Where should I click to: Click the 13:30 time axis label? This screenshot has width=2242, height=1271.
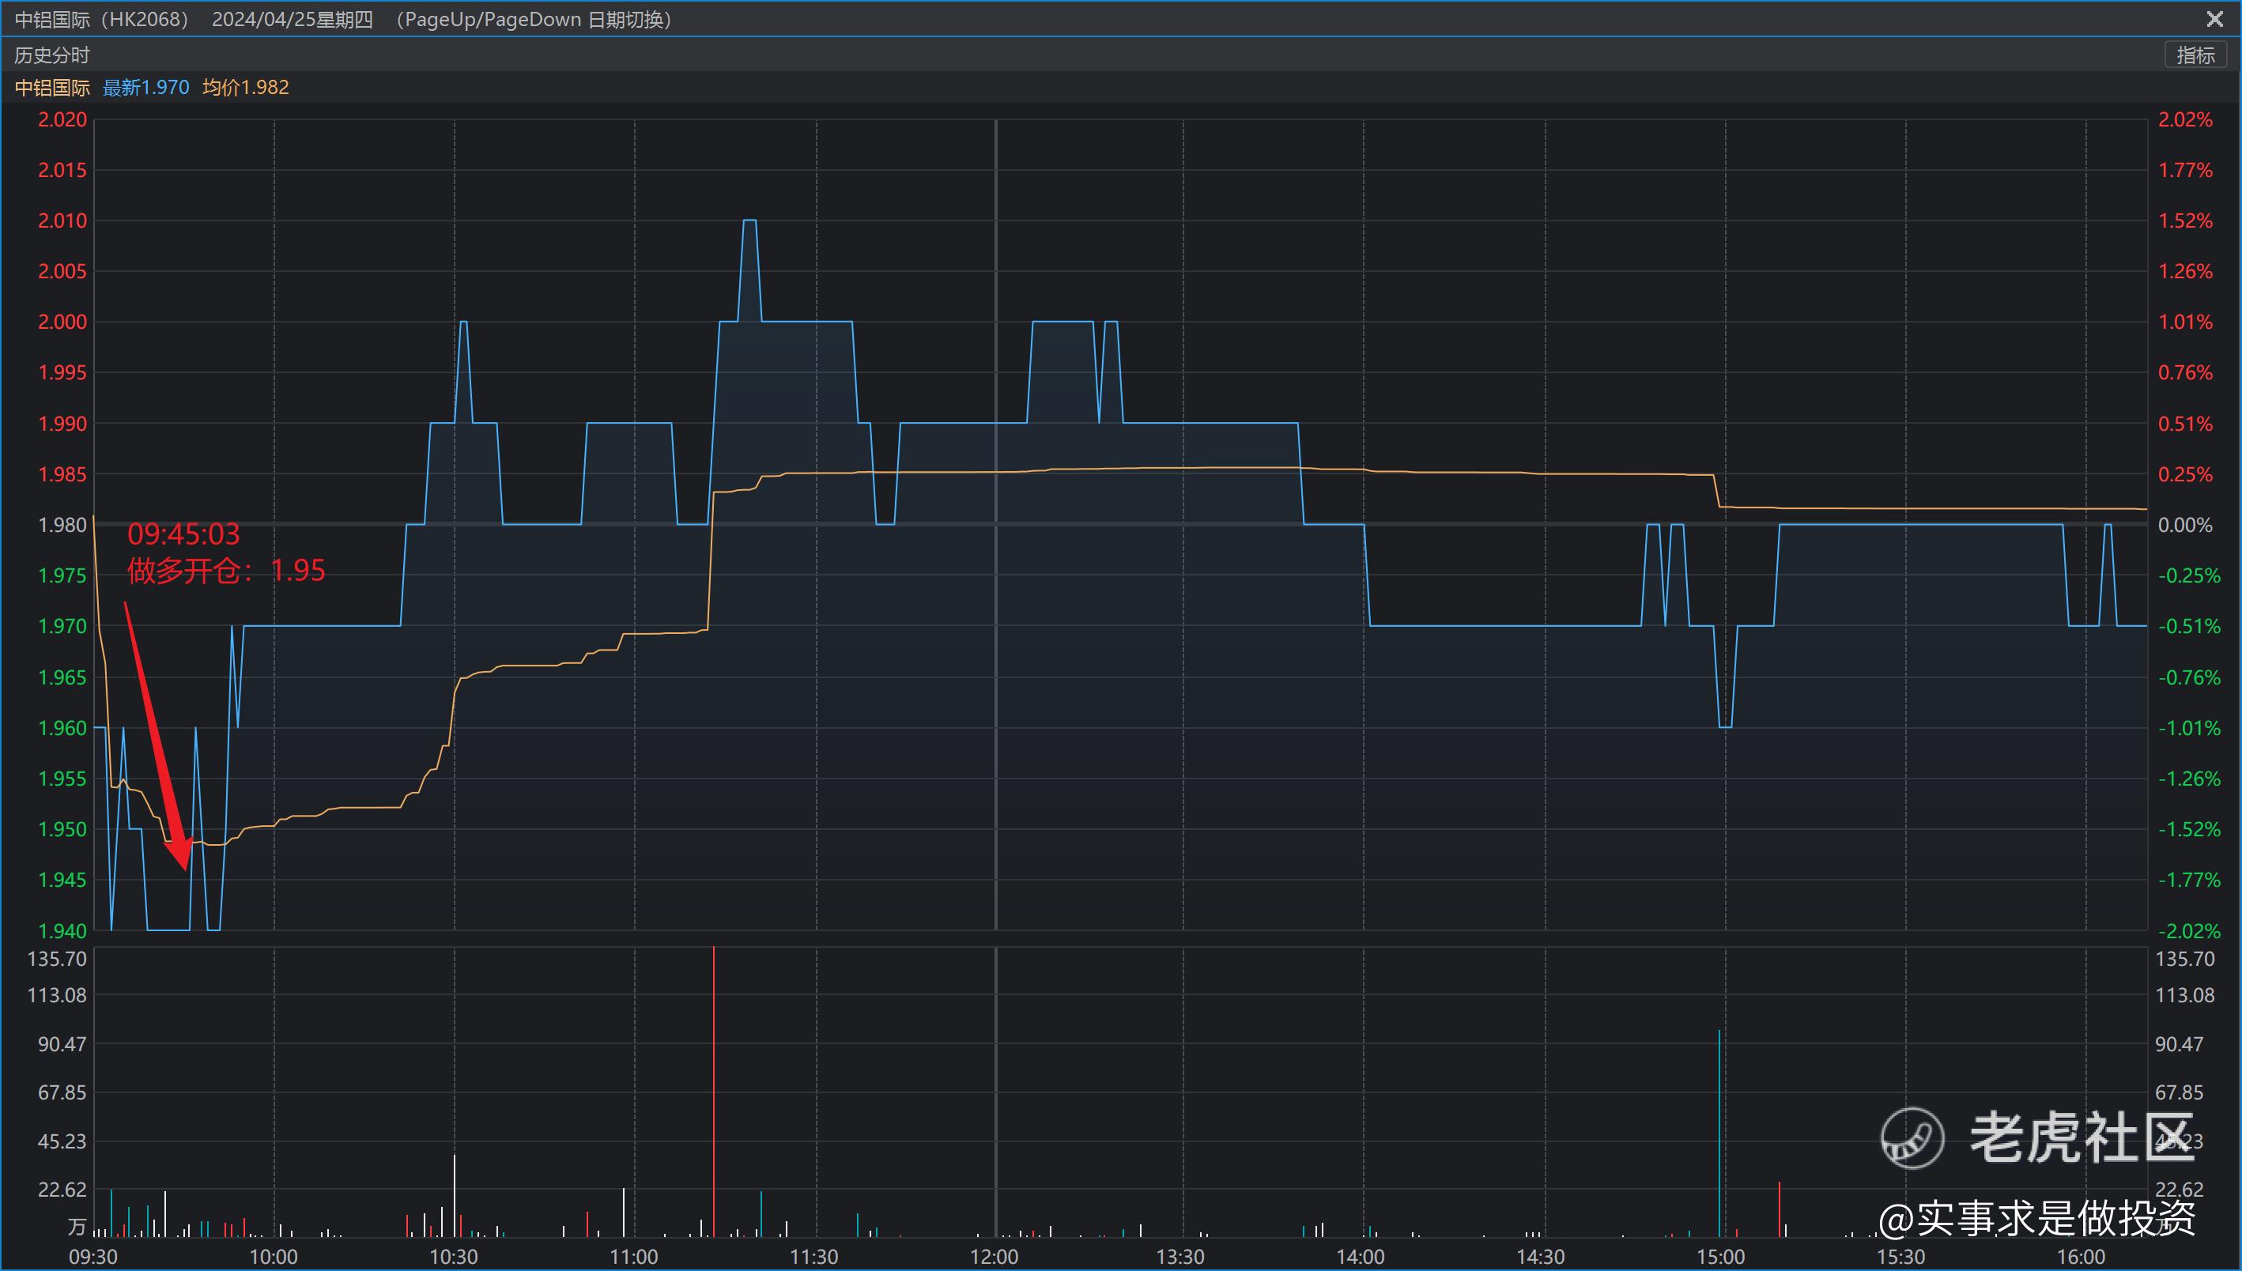point(1180,1257)
